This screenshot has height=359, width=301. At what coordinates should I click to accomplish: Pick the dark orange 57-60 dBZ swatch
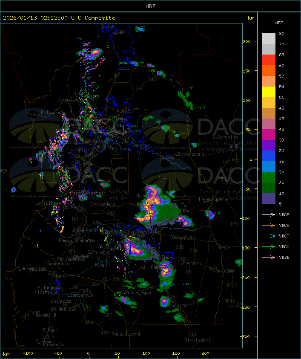tap(269, 70)
